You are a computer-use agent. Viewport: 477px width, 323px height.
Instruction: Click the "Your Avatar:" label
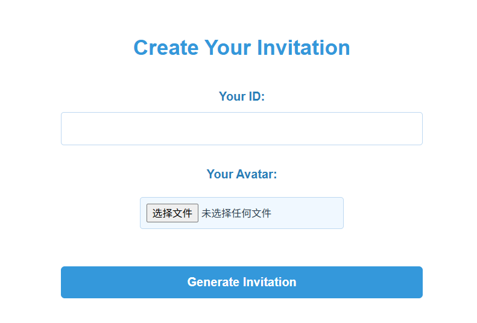tap(242, 174)
